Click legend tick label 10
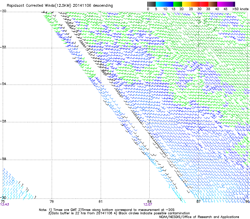The width and height of the screenshot is (250, 219). [x=165, y=9]
